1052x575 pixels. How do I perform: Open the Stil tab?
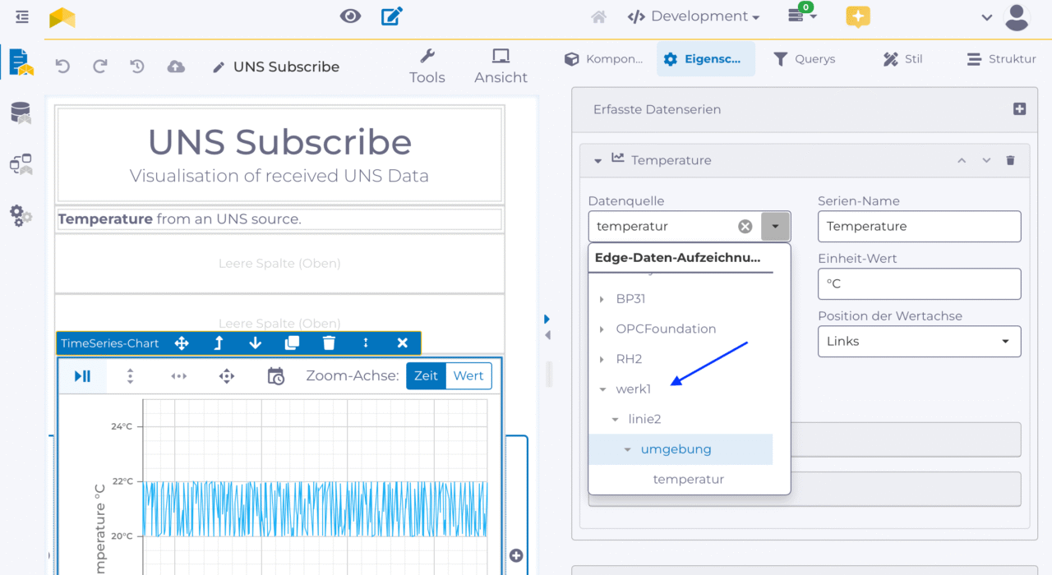(902, 58)
